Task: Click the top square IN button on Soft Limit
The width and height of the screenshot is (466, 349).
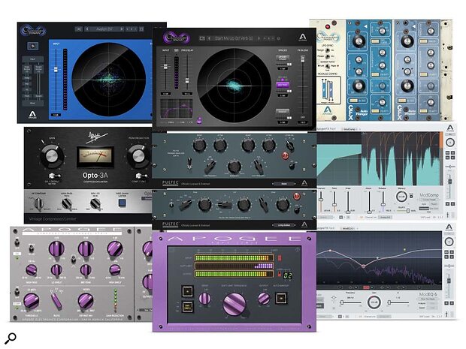Action: [x=188, y=292]
